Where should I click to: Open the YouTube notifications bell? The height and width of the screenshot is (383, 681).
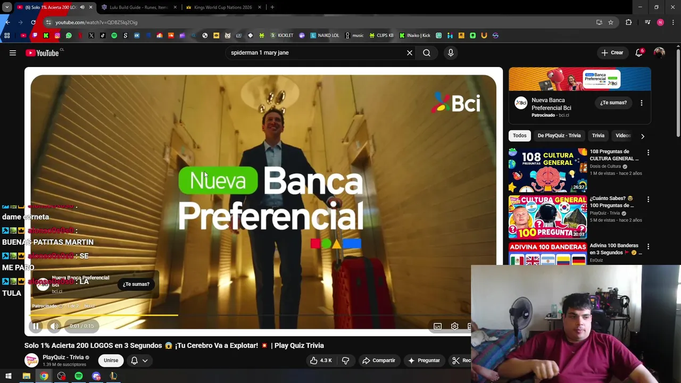[x=639, y=53]
